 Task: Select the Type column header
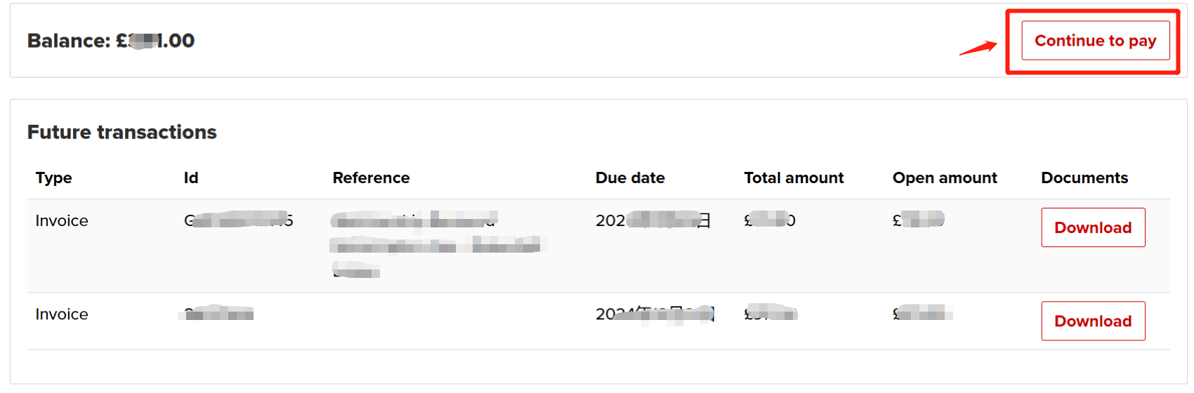tap(54, 178)
